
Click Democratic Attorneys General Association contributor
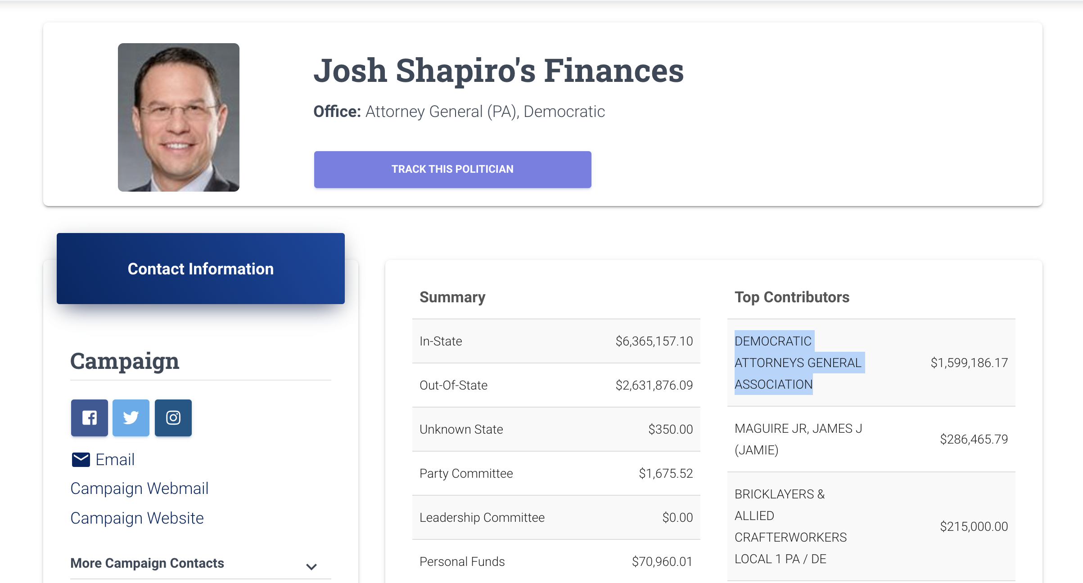[x=798, y=363]
